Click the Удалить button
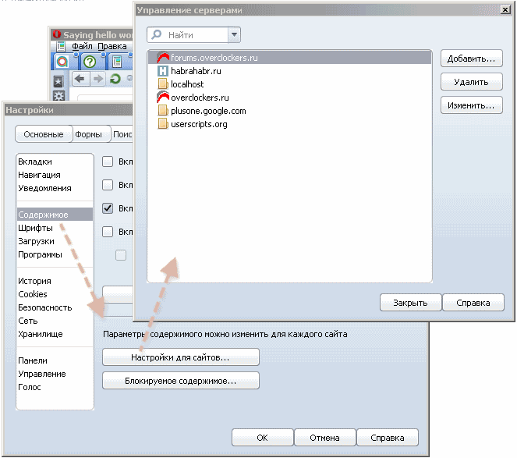This screenshot has height=458, width=517. pyautogui.click(x=472, y=82)
